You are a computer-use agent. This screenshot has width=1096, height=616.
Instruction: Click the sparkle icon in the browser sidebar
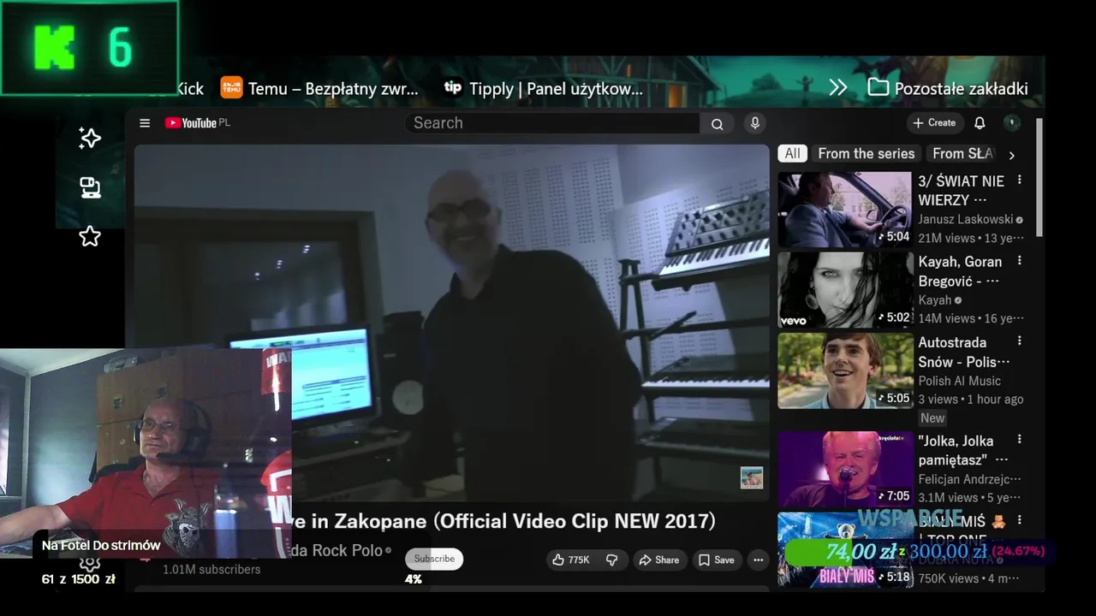pyautogui.click(x=90, y=139)
